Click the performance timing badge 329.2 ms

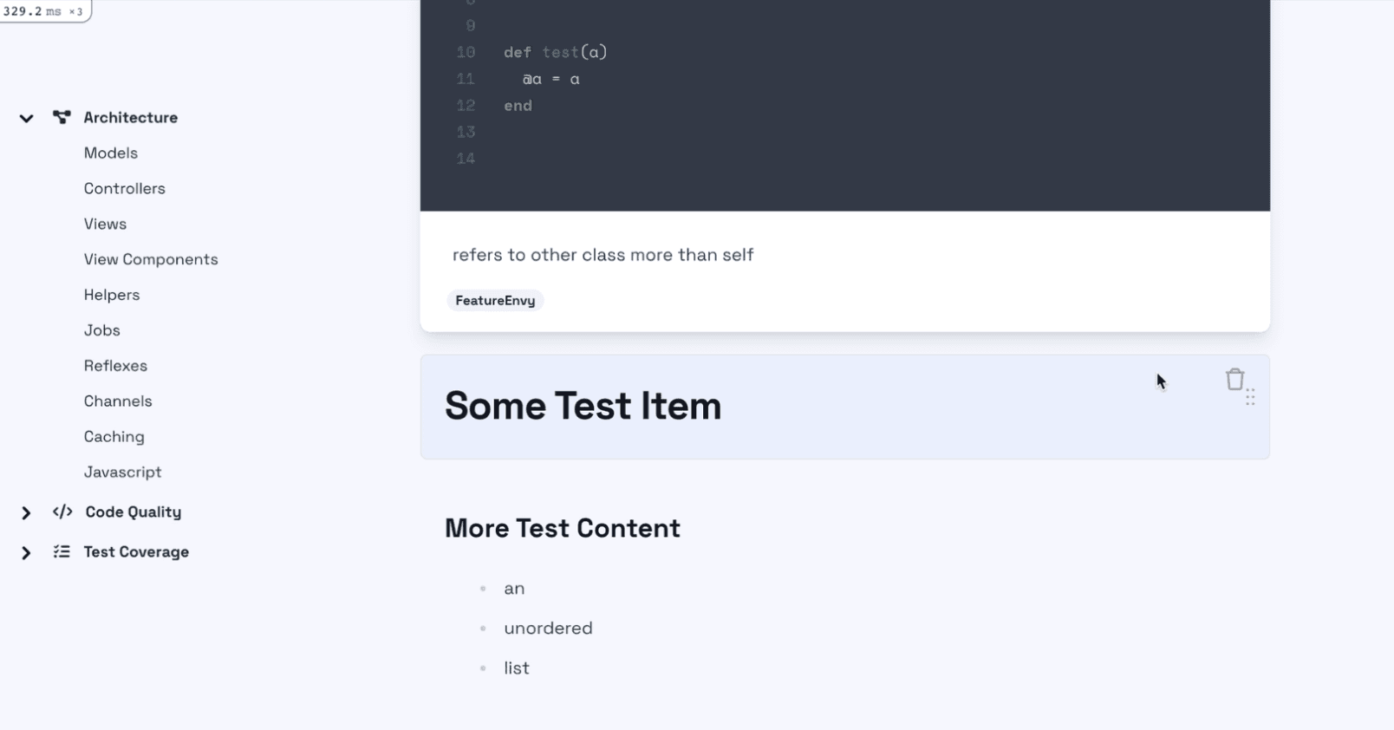pyautogui.click(x=44, y=11)
